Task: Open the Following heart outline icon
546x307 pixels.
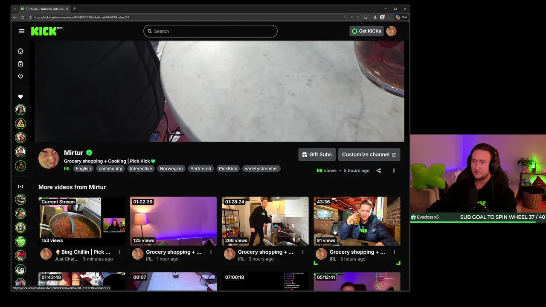Action: point(20,76)
